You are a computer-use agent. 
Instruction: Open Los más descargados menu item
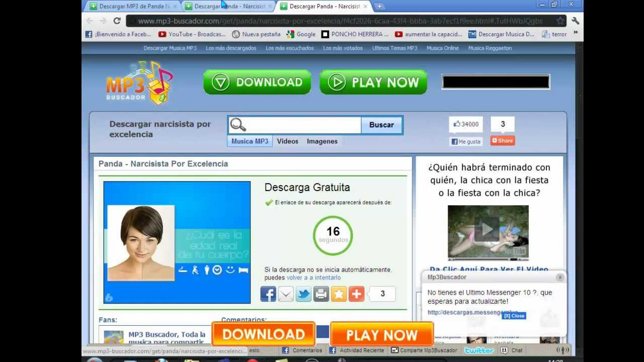231,48
